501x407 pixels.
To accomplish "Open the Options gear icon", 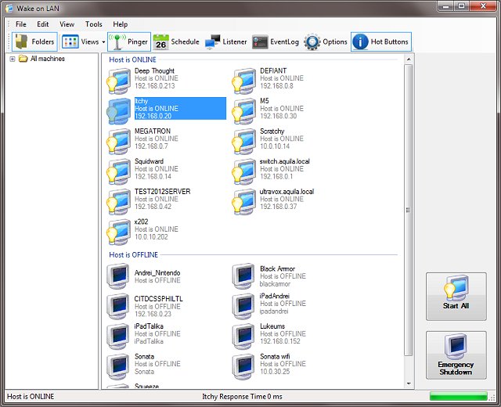I will 312,41.
